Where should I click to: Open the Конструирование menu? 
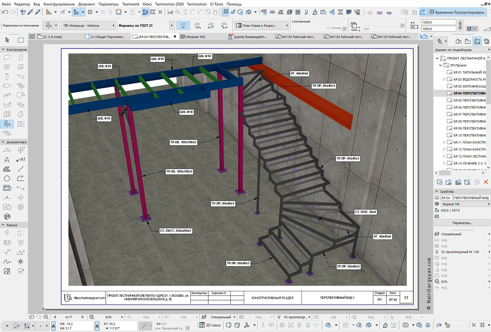pos(59,4)
